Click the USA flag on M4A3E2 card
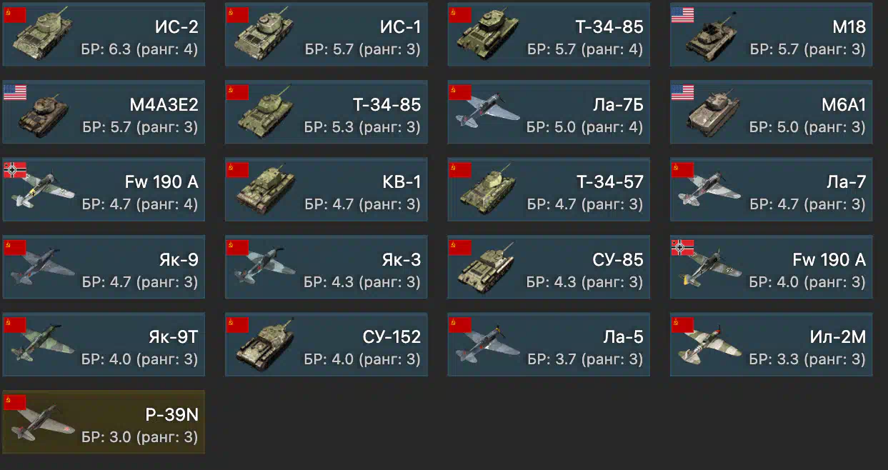Screen dimensions: 888x470 (15, 92)
